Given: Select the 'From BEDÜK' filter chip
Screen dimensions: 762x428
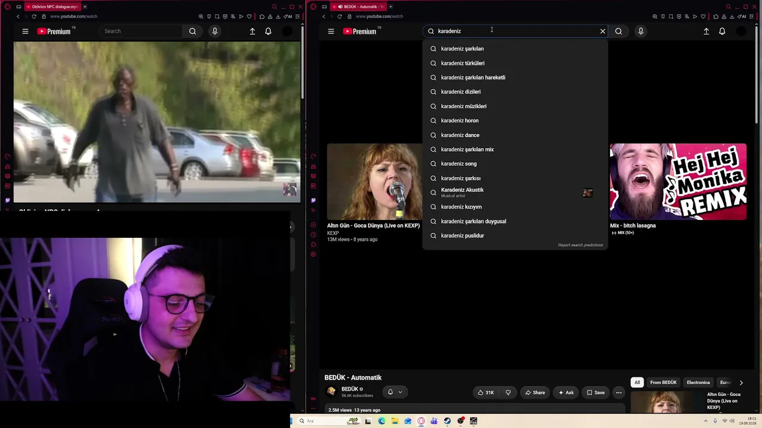Looking at the screenshot, I should (663, 383).
